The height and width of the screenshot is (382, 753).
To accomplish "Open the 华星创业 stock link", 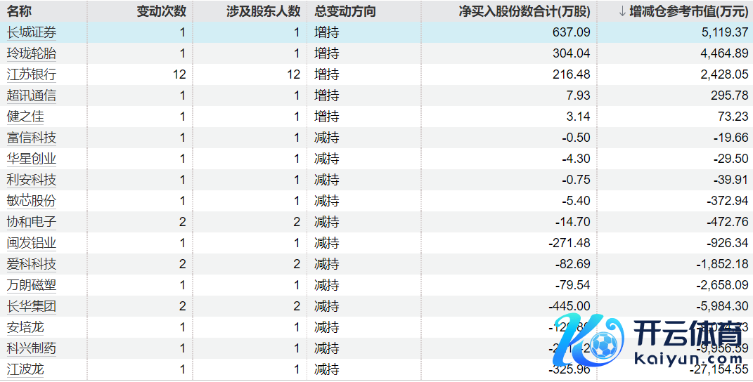I will pyautogui.click(x=32, y=159).
